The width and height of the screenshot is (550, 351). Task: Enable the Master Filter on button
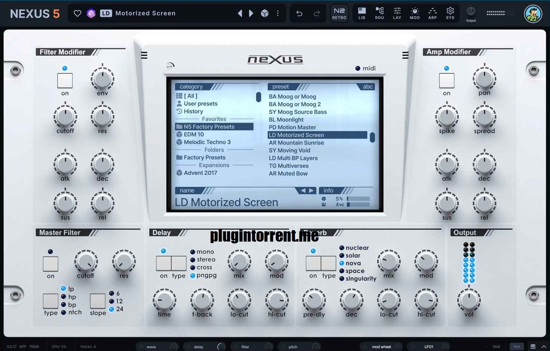(50, 264)
